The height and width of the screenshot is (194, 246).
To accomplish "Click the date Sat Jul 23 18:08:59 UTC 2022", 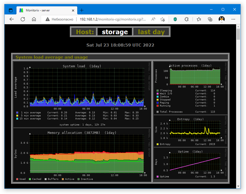I will coord(120,45).
